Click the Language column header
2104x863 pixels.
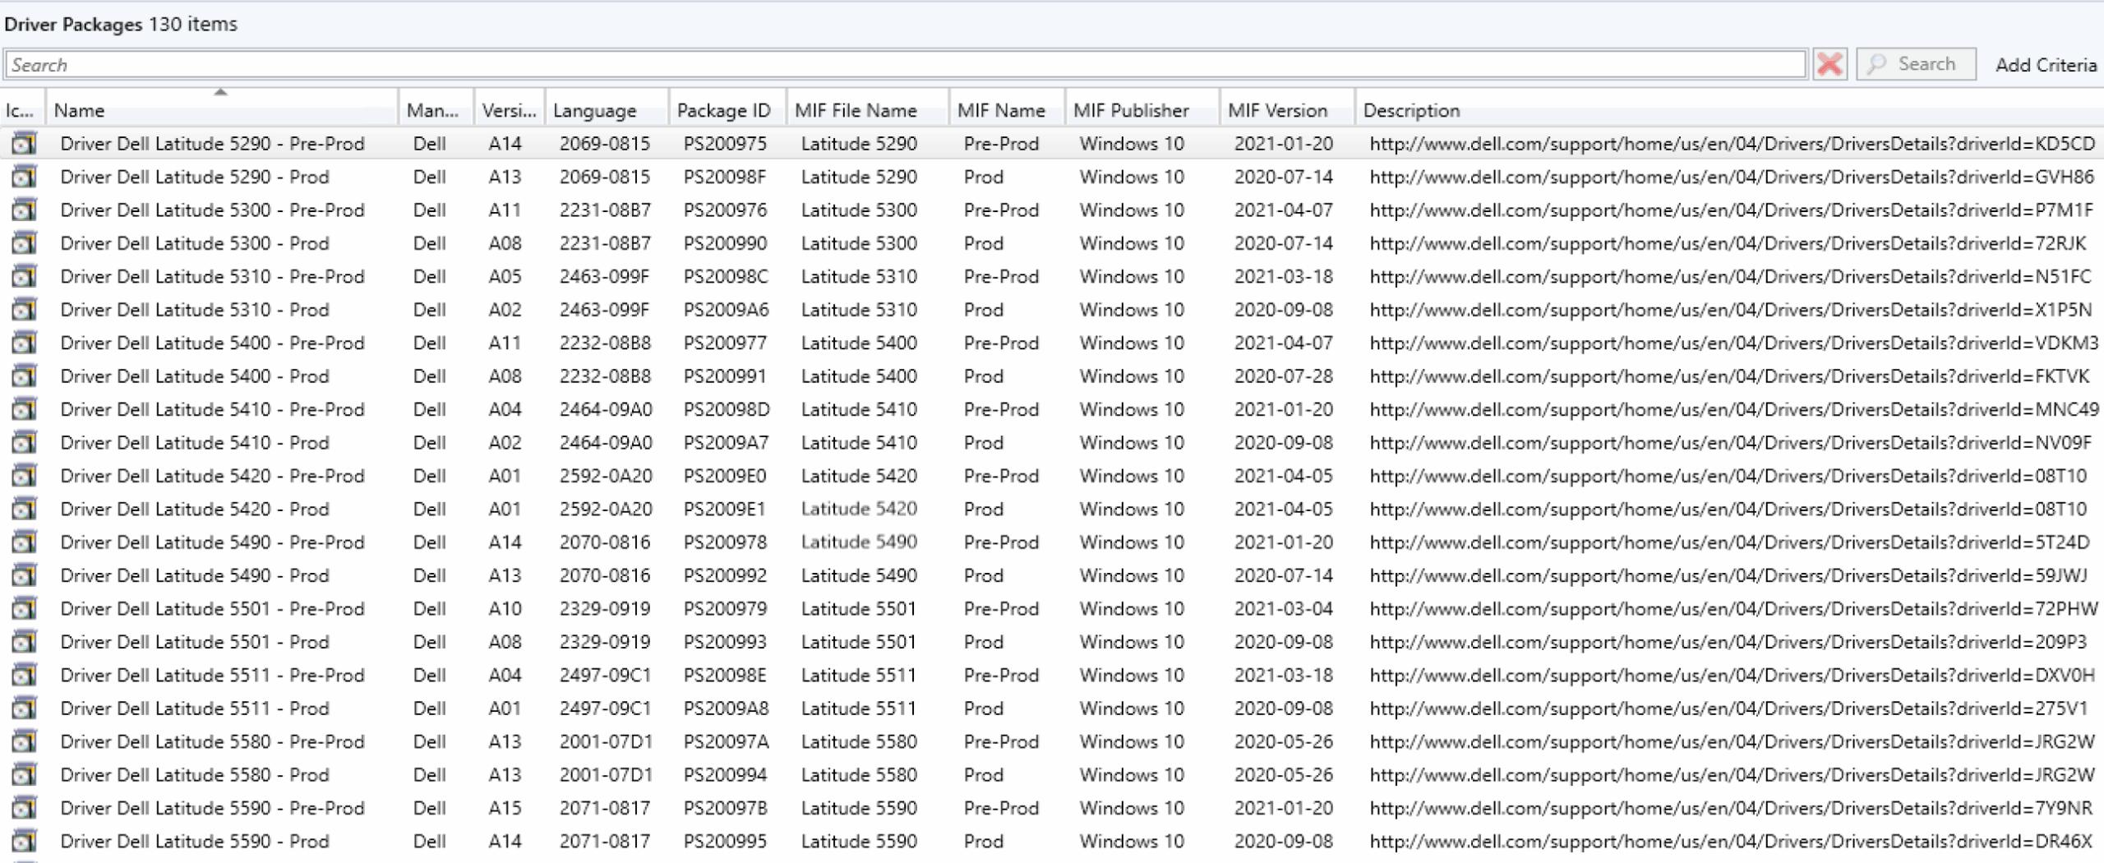click(594, 110)
